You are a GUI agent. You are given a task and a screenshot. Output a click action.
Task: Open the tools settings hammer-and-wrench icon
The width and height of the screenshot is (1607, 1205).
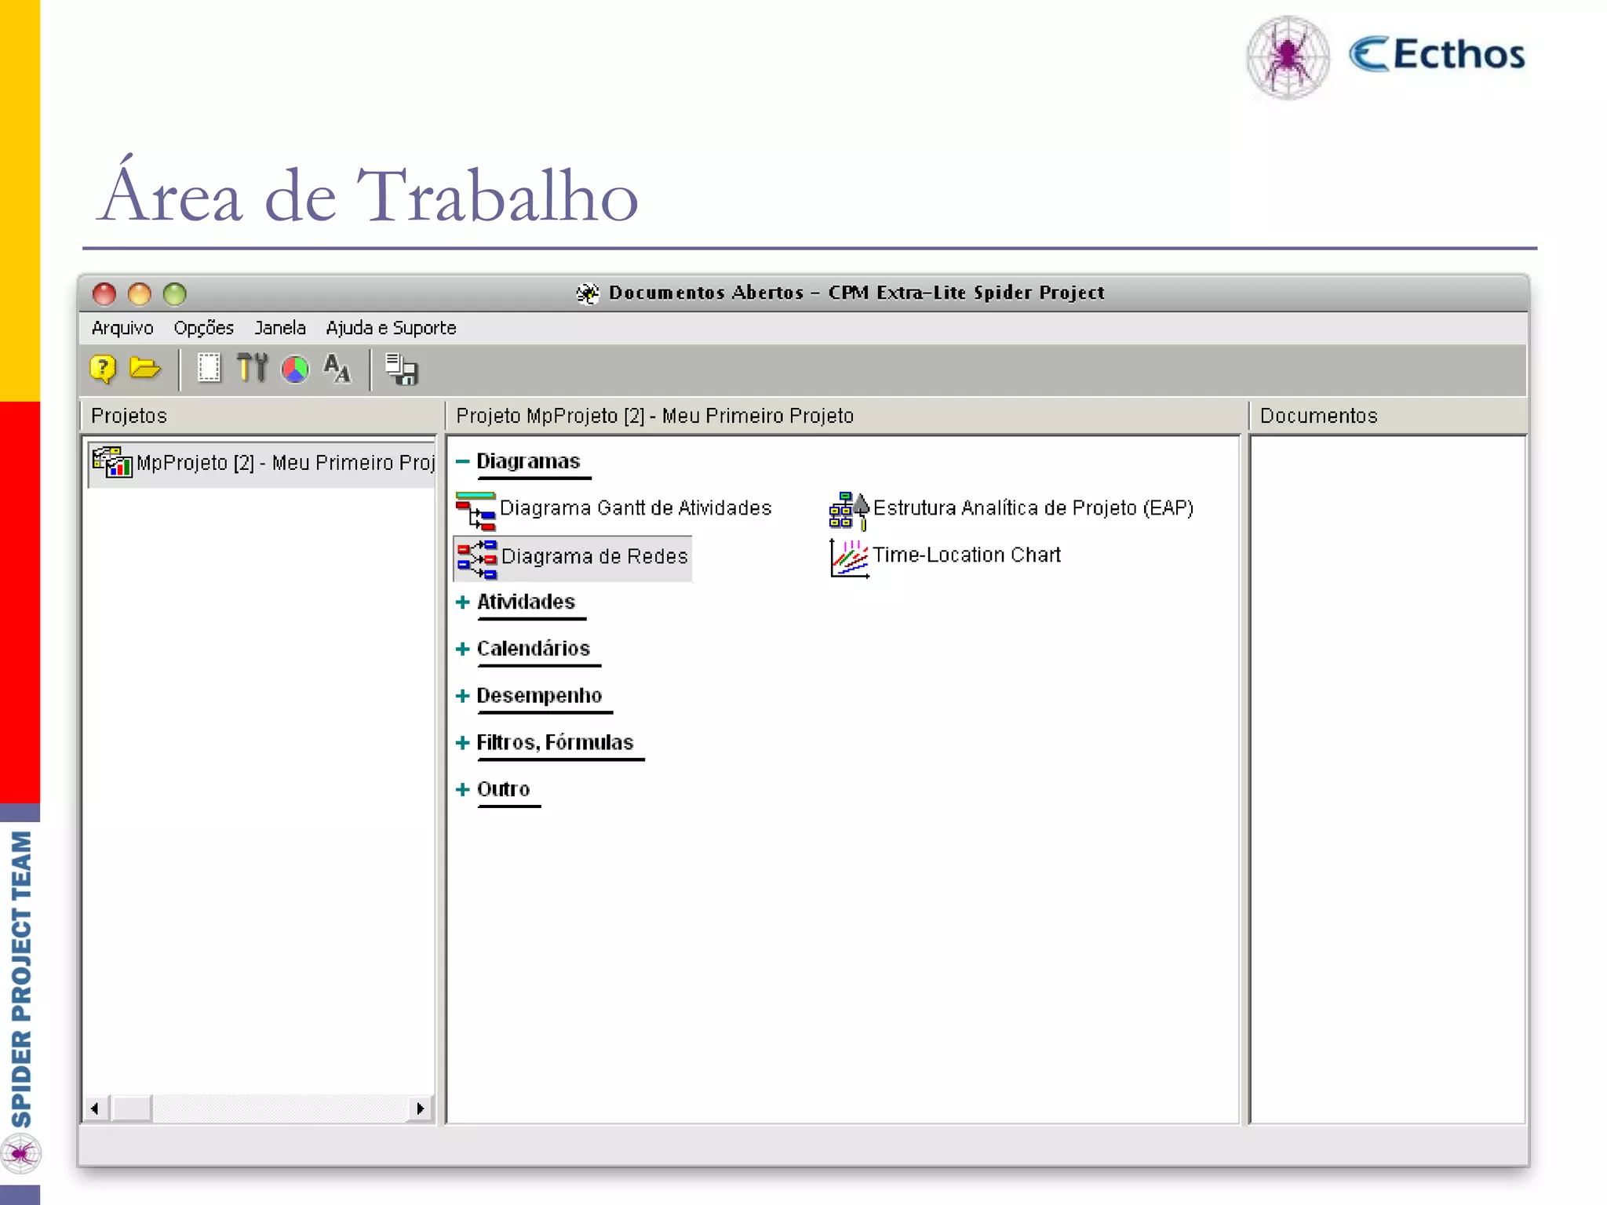coord(252,368)
